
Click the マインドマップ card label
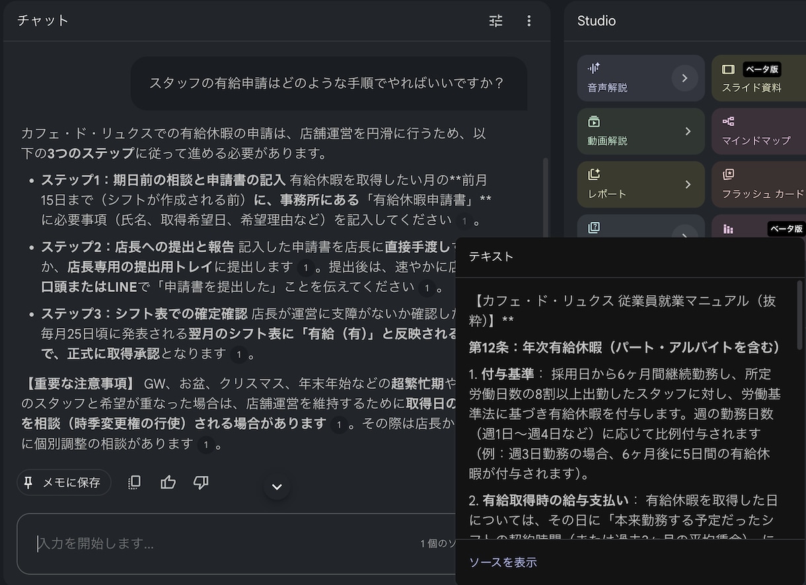[756, 141]
